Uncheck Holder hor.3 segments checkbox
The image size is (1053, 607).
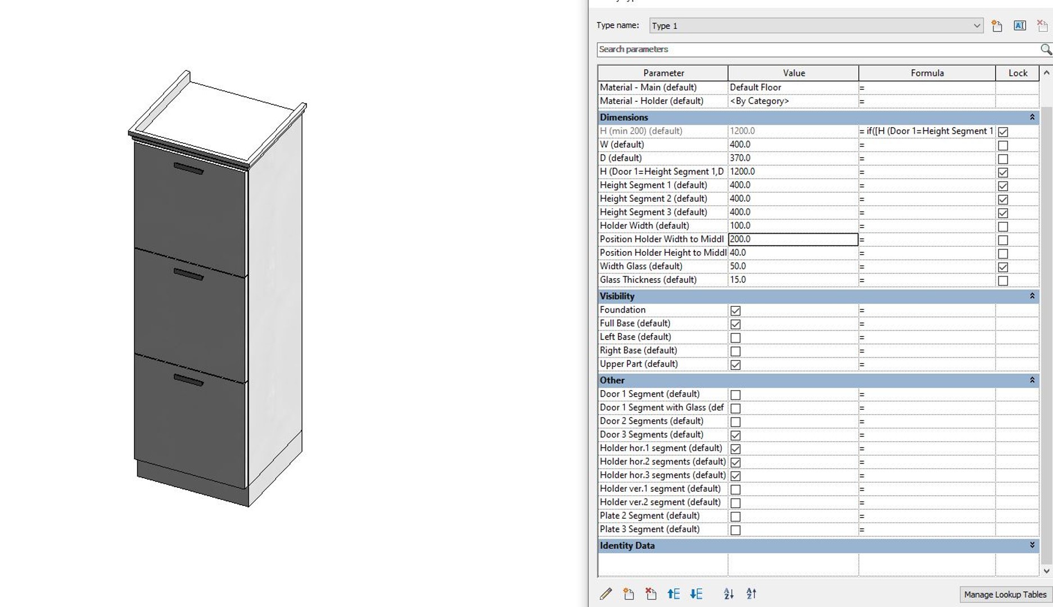[x=735, y=476]
